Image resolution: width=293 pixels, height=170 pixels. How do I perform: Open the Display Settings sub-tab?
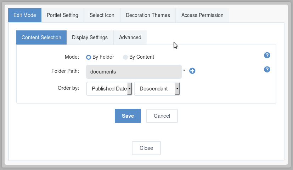pos(90,37)
